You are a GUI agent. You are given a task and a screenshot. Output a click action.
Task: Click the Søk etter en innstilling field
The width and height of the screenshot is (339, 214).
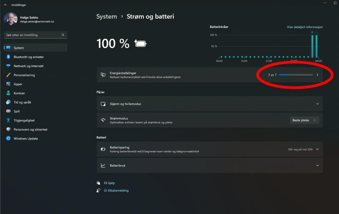point(32,35)
